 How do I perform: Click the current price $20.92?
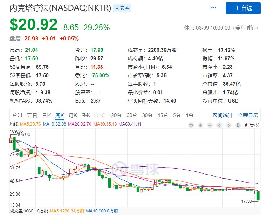tap(34, 24)
